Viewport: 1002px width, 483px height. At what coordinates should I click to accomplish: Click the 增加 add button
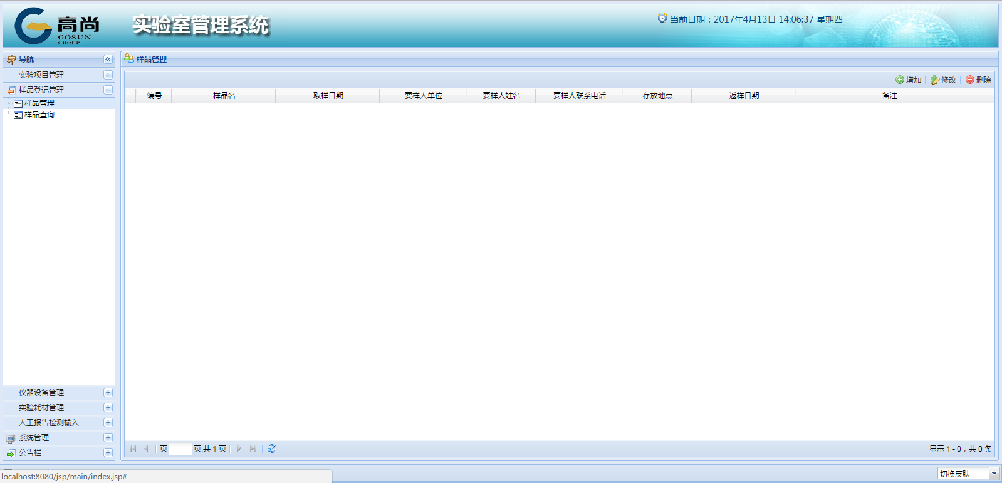click(909, 80)
